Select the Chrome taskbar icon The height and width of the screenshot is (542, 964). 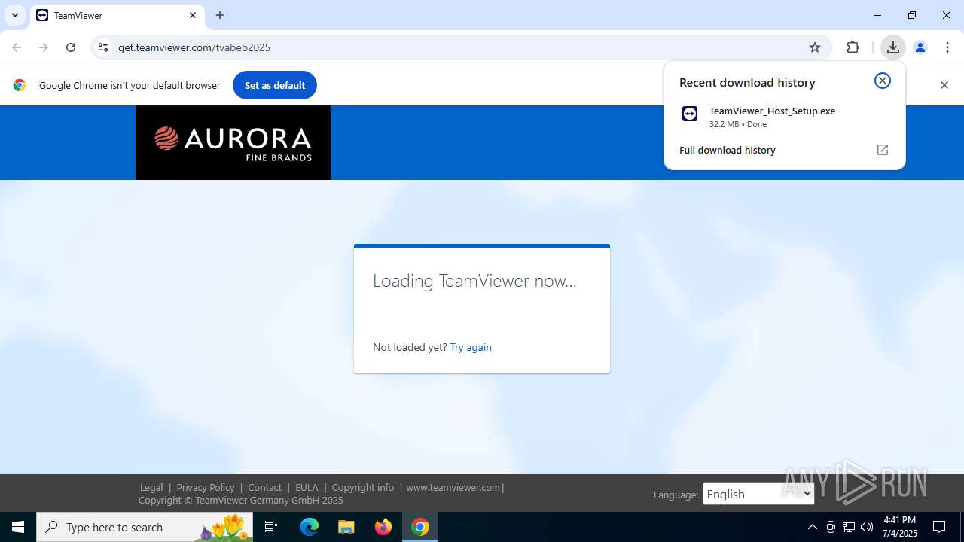pos(420,527)
